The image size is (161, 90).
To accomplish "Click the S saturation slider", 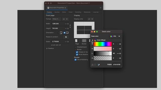I will click(x=103, y=49).
